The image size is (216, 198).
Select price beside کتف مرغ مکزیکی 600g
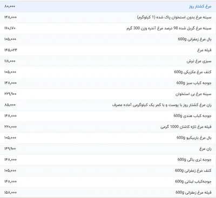pos(10,72)
